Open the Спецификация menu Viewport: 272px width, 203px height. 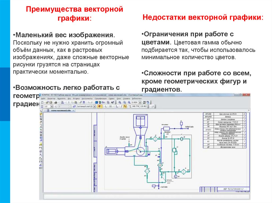(101, 98)
